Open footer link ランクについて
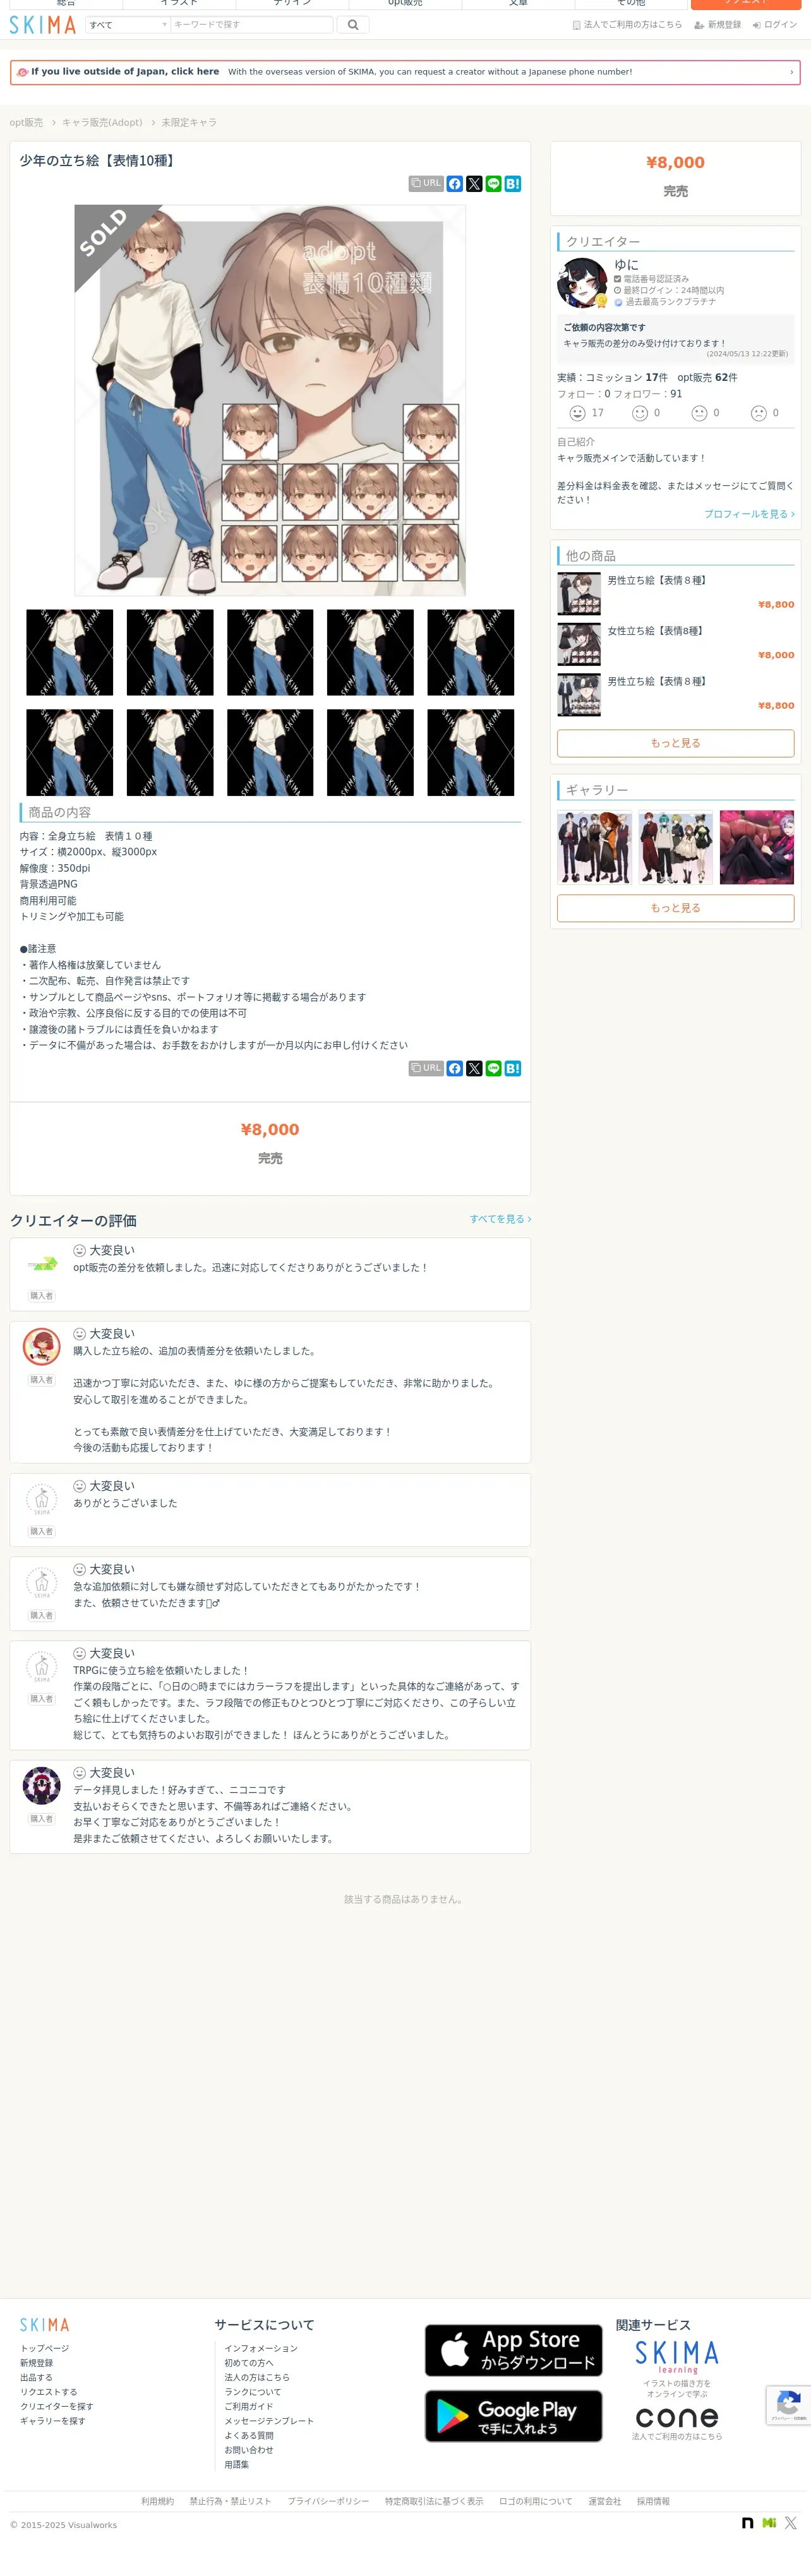811x2576 pixels. 253,2392
